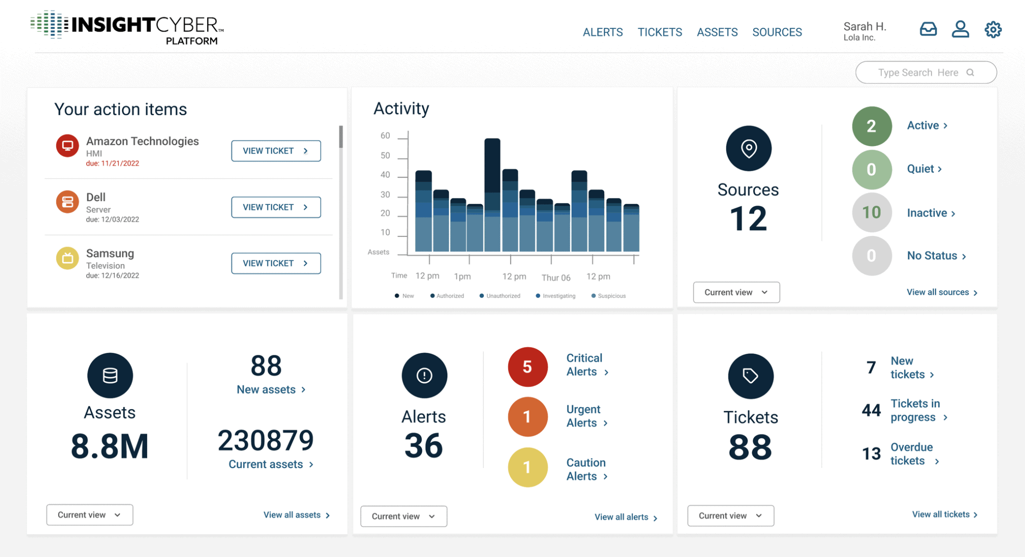Expand Current view dropdown in Sources card
1025x557 pixels.
pyautogui.click(x=736, y=292)
